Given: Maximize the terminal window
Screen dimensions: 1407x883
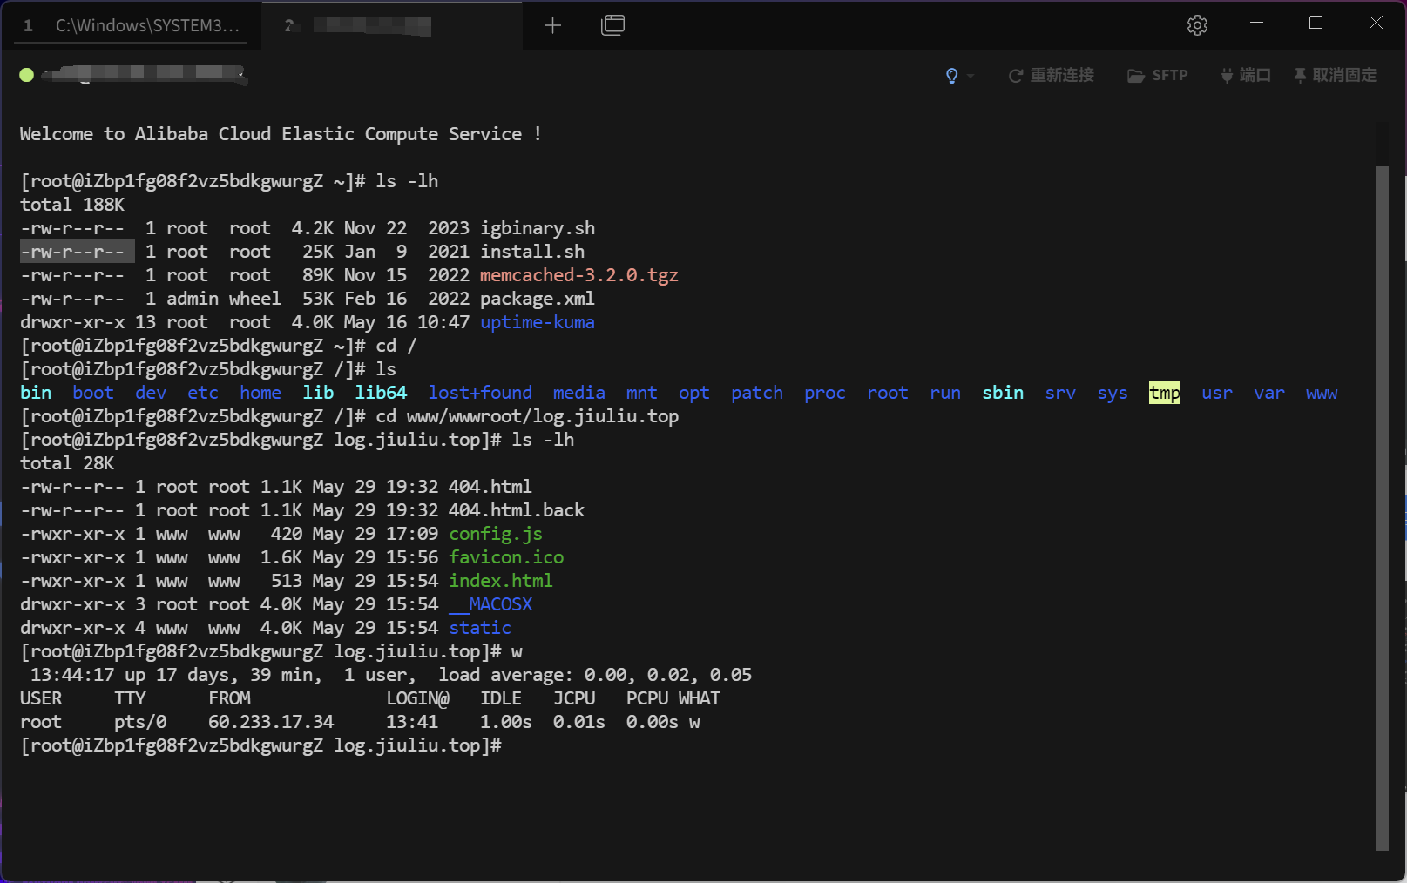Looking at the screenshot, I should [x=1316, y=23].
